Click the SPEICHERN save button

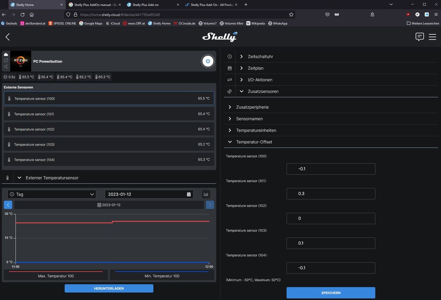click(x=331, y=293)
